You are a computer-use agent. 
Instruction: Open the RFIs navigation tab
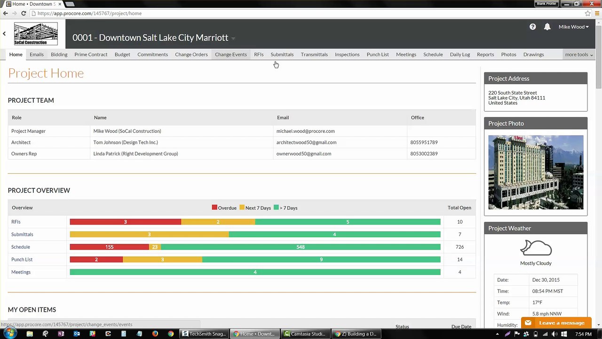[x=259, y=55]
